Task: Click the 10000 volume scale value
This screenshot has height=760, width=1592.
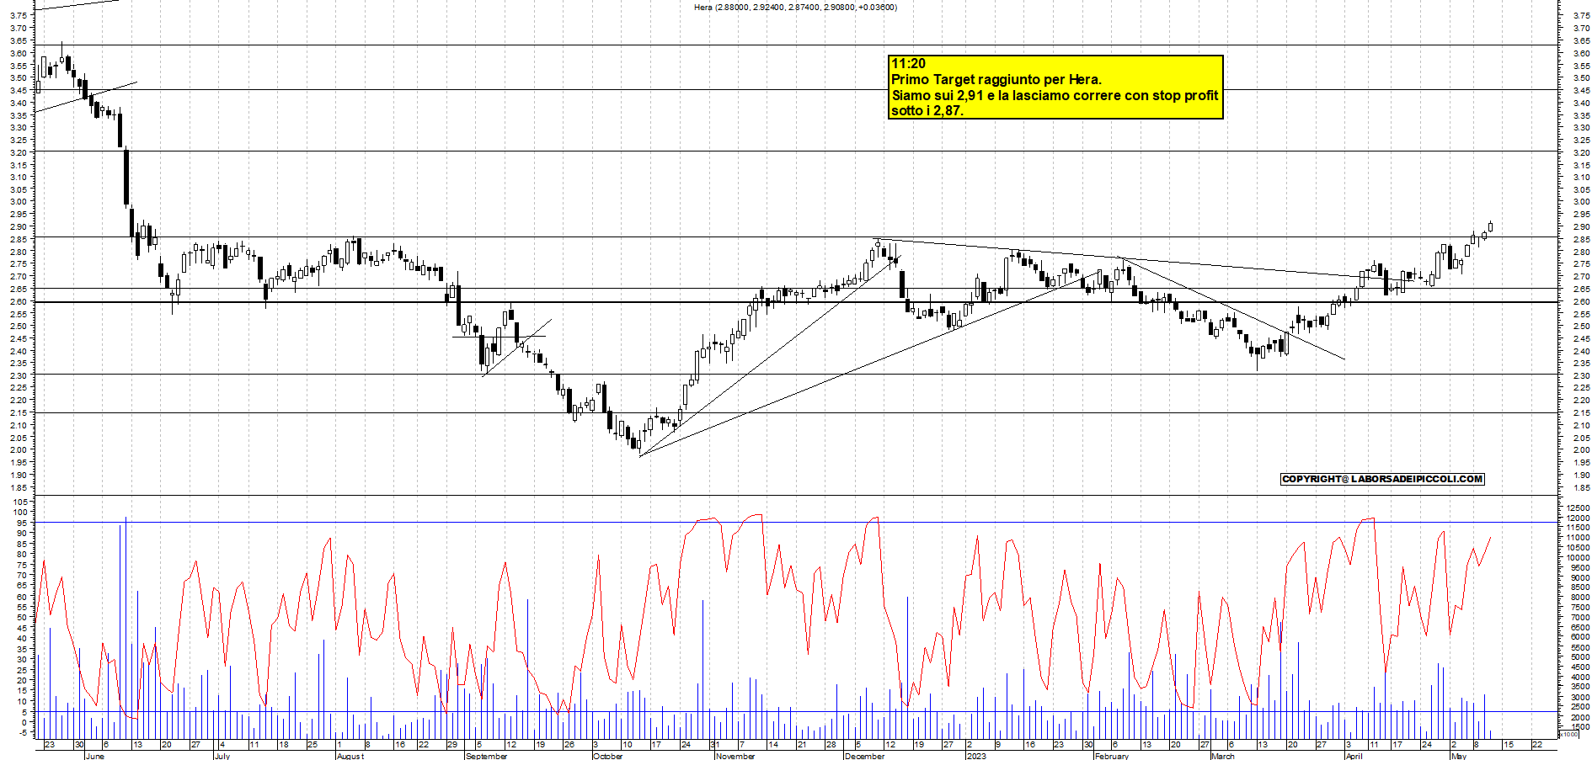Action: point(1578,557)
